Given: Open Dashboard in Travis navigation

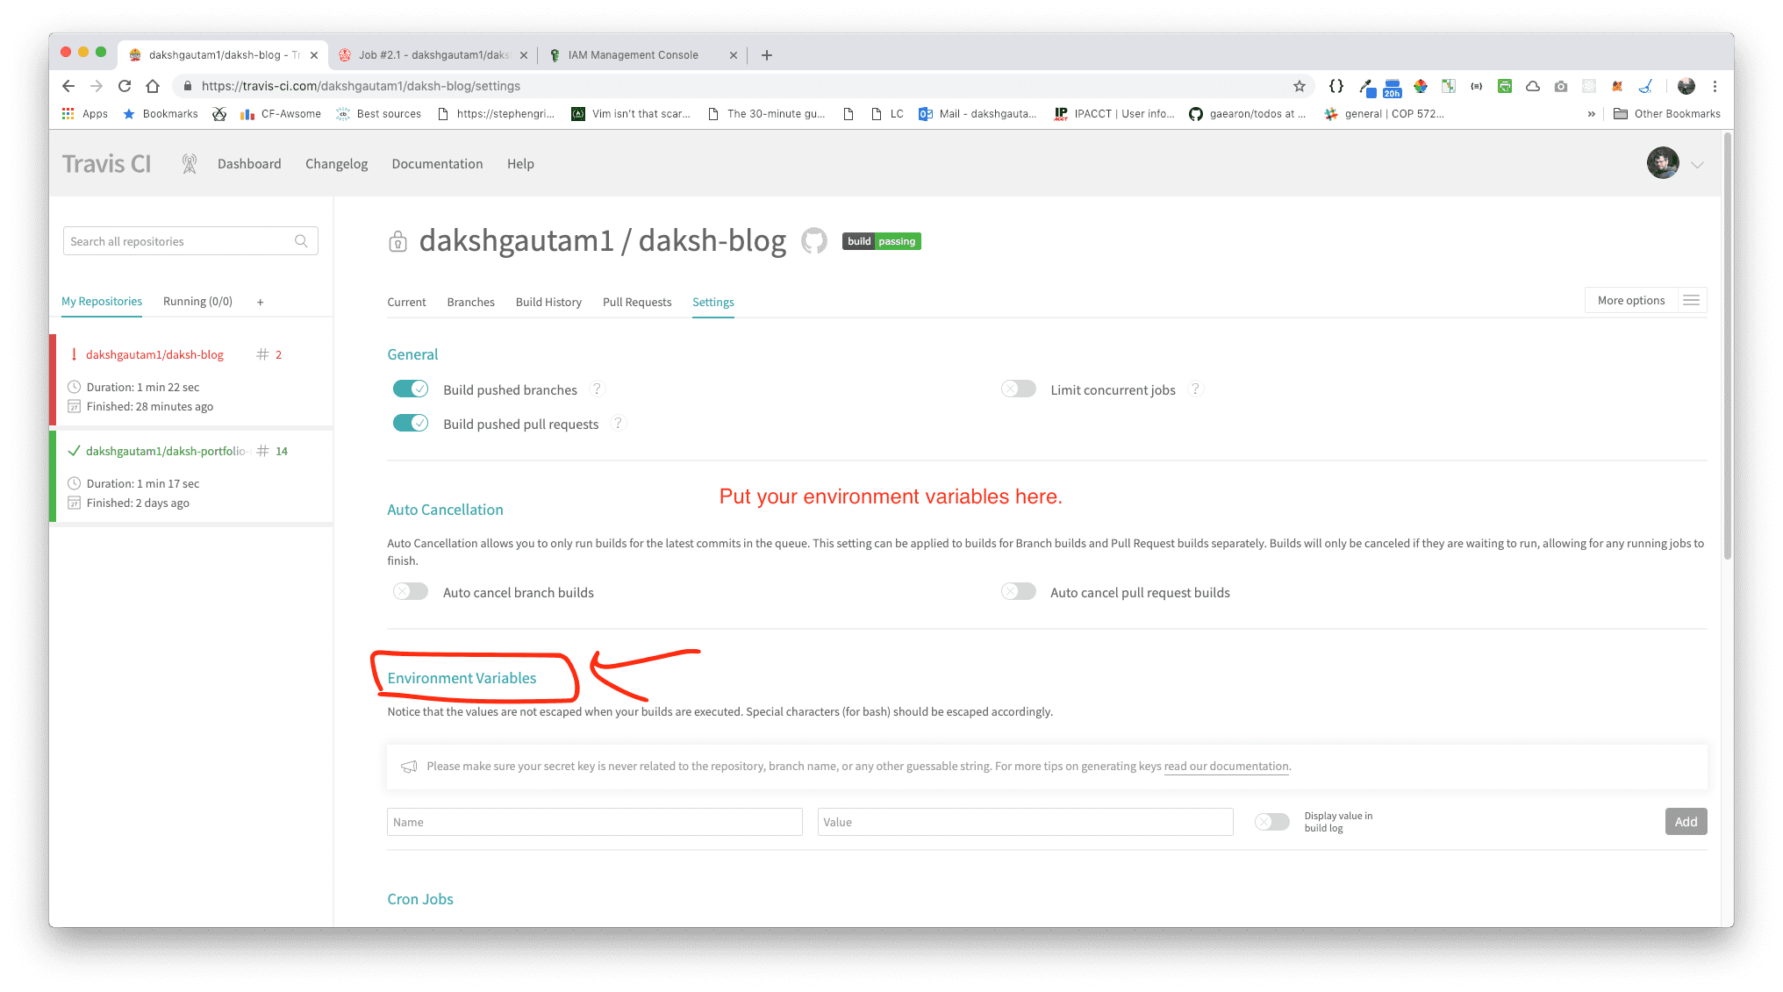Looking at the screenshot, I should pos(249,164).
